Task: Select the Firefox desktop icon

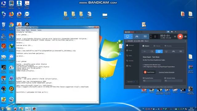Action: coord(11,15)
